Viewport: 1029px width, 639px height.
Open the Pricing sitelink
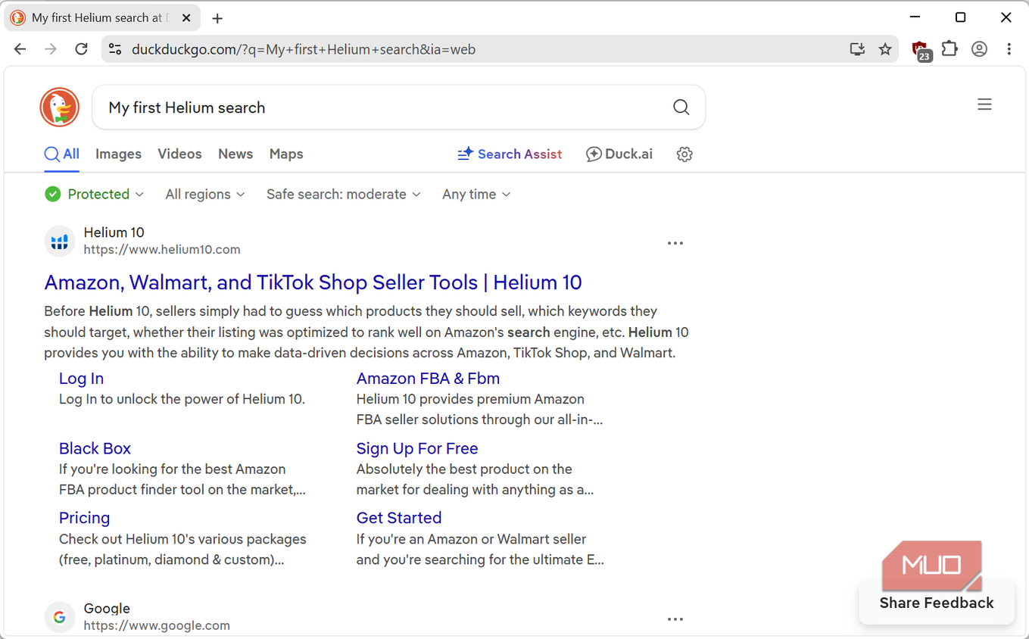click(84, 518)
